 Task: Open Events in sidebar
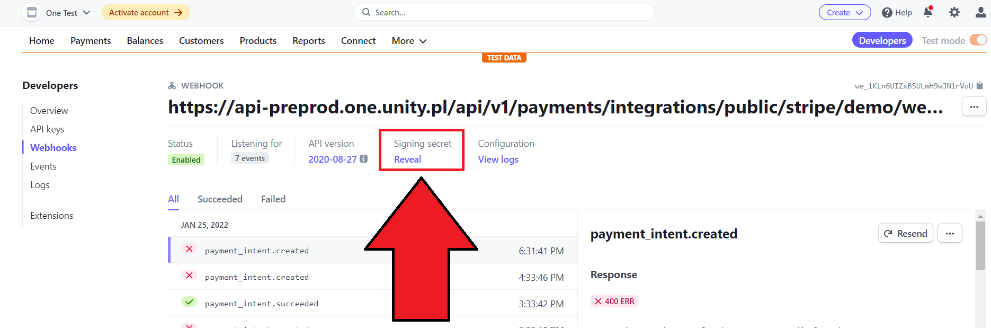pyautogui.click(x=43, y=166)
